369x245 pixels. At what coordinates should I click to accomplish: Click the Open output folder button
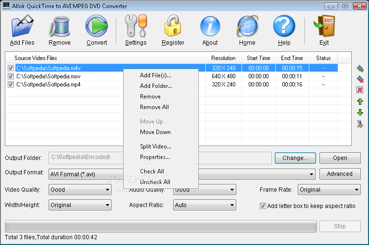[340, 158]
